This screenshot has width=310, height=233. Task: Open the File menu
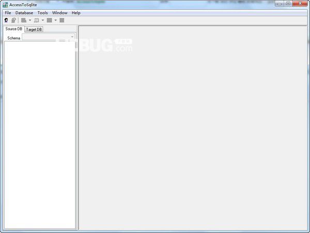coord(8,13)
